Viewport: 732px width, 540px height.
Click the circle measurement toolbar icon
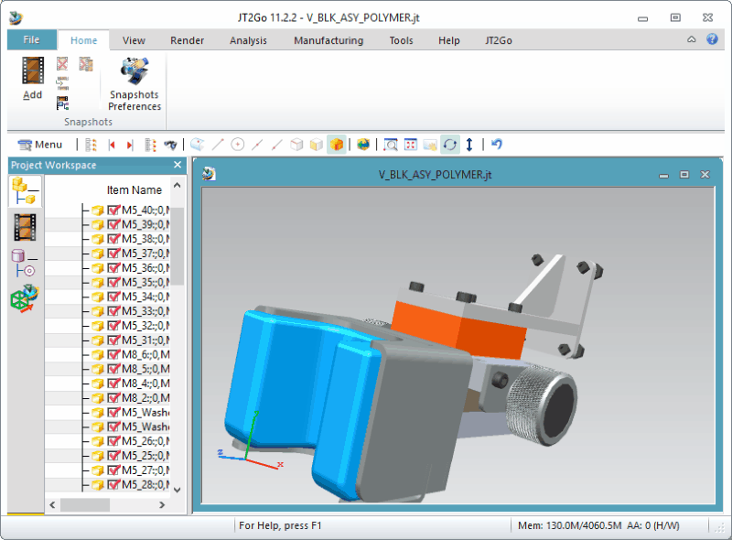[238, 145]
